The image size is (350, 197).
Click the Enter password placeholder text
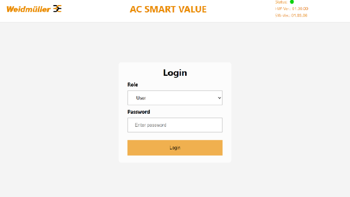(150, 125)
